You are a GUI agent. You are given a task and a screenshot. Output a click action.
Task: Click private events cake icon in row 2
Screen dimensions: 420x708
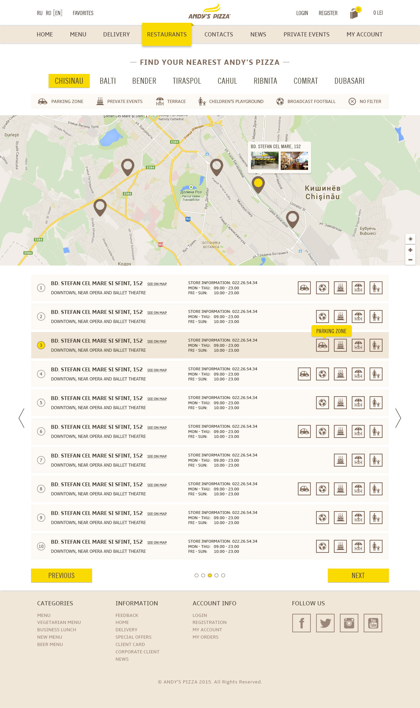[340, 317]
